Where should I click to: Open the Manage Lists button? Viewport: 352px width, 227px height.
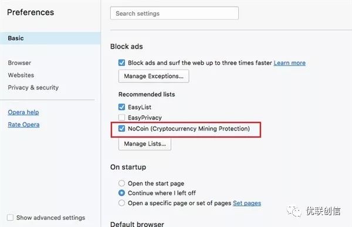(x=145, y=144)
